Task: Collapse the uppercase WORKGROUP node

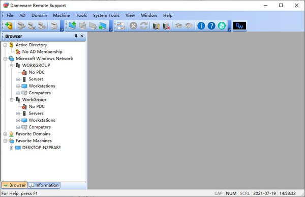Action: click(12, 66)
